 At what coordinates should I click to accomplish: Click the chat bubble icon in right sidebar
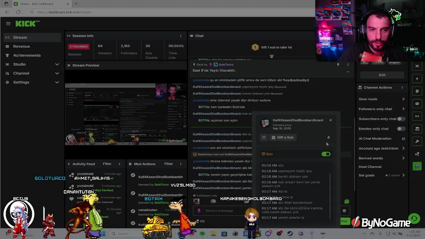click(417, 104)
